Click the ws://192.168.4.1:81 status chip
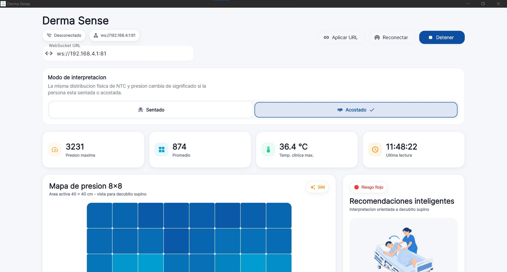507x272 pixels. click(x=114, y=35)
